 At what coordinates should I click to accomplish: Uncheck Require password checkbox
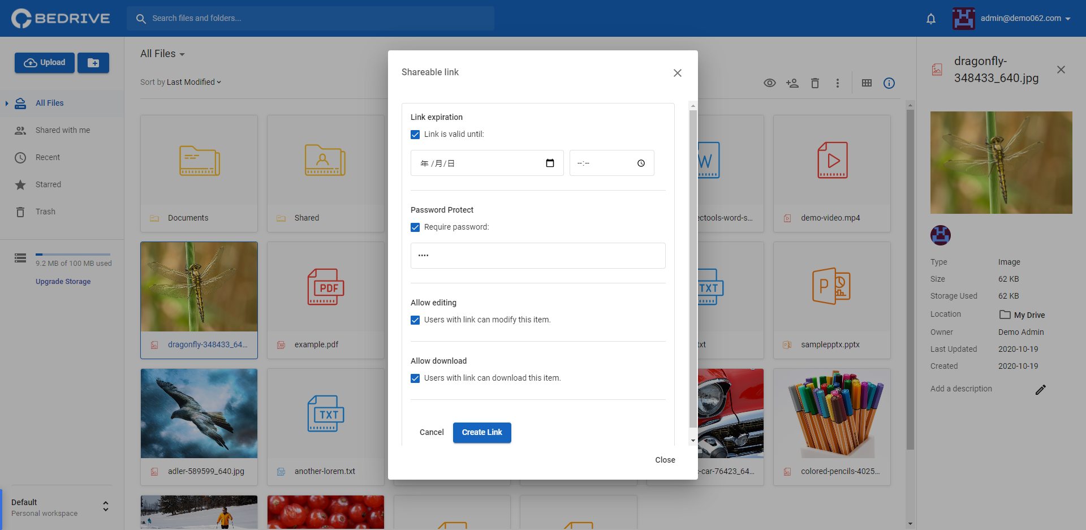pyautogui.click(x=415, y=227)
